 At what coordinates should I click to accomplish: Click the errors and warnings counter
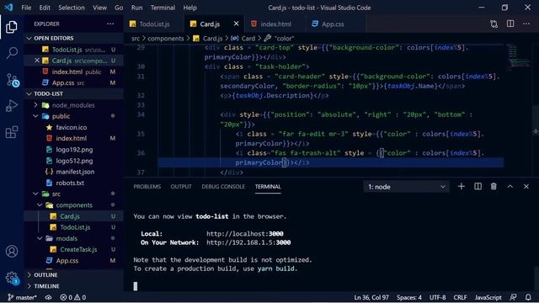73,297
